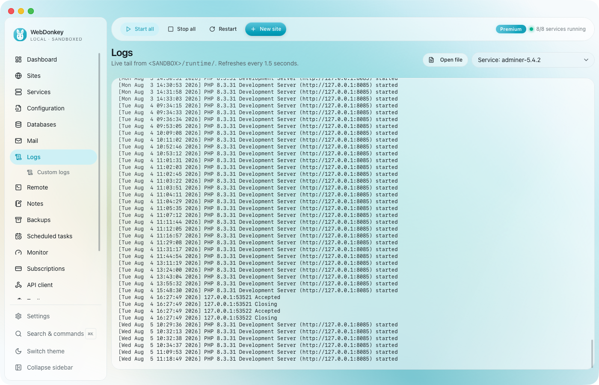Viewport: 599px width, 385px height.
Task: Click the Logs sidebar icon
Action: (18, 157)
